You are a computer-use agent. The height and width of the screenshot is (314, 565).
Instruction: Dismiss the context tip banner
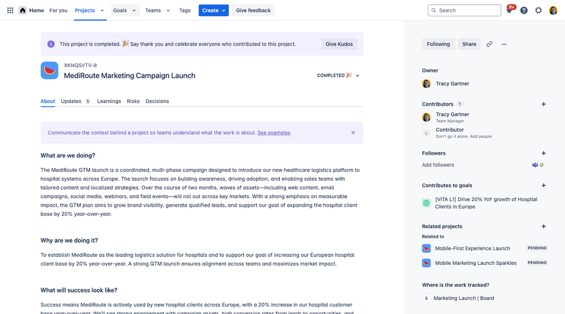(x=353, y=133)
